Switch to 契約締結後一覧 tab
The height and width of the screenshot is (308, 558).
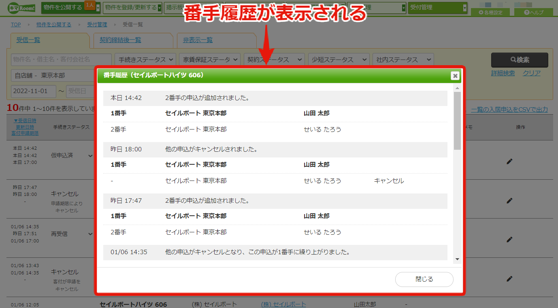pos(120,40)
